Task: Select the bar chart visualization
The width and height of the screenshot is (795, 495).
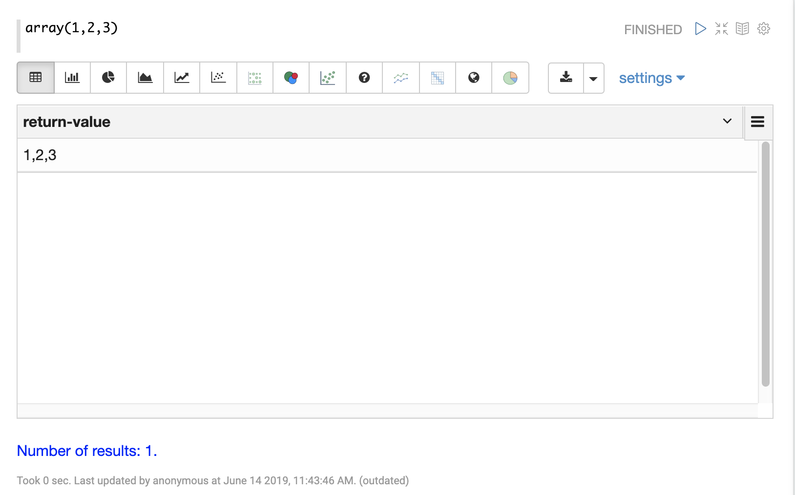Action: (72, 78)
